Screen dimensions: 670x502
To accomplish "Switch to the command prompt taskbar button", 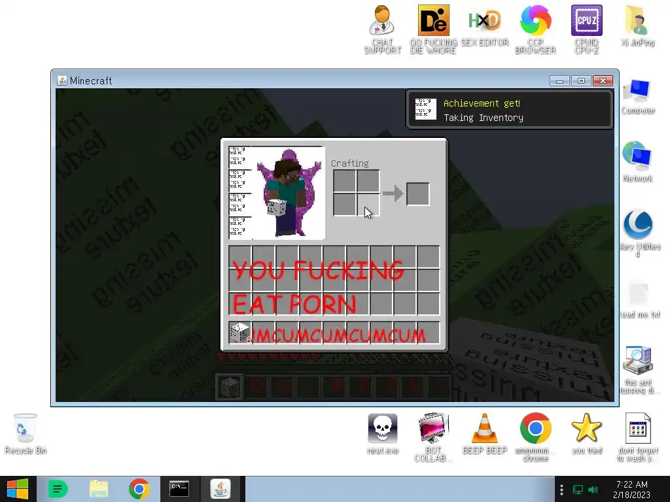I will [x=179, y=489].
